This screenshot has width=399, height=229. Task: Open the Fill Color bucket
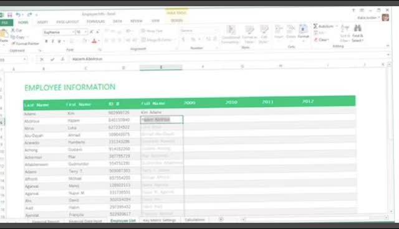click(84, 41)
